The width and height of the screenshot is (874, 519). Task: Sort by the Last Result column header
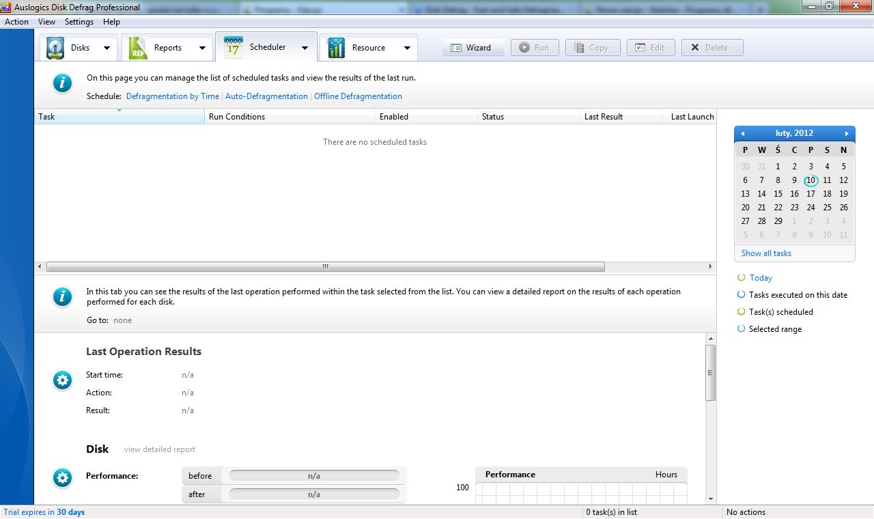(x=621, y=117)
